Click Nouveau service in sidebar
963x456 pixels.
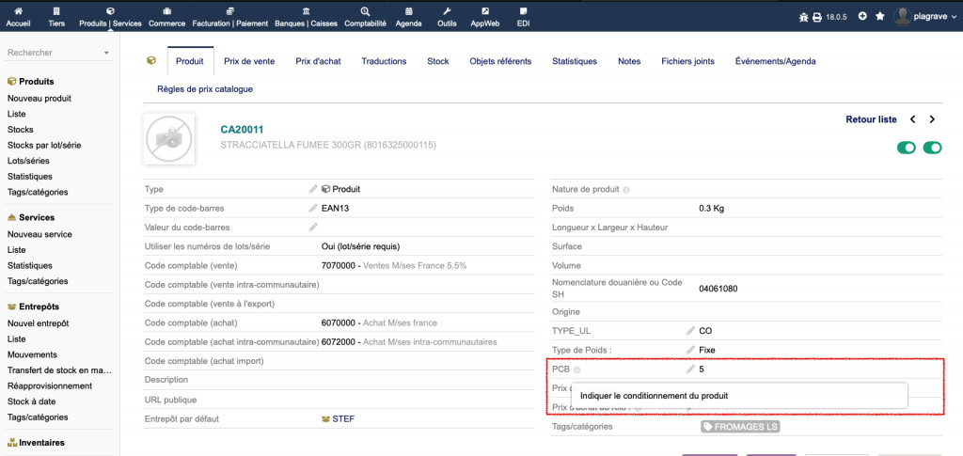[39, 234]
